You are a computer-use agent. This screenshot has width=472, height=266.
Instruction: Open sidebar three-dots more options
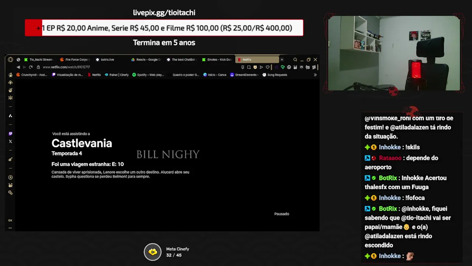[x=10, y=228]
